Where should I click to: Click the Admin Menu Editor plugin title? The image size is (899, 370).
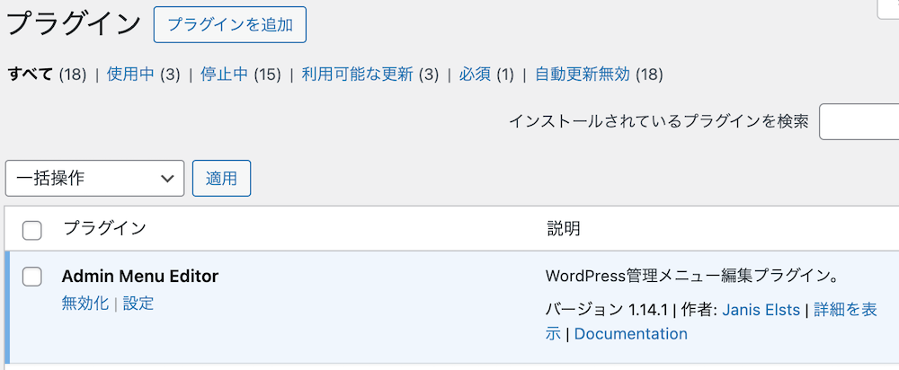140,277
